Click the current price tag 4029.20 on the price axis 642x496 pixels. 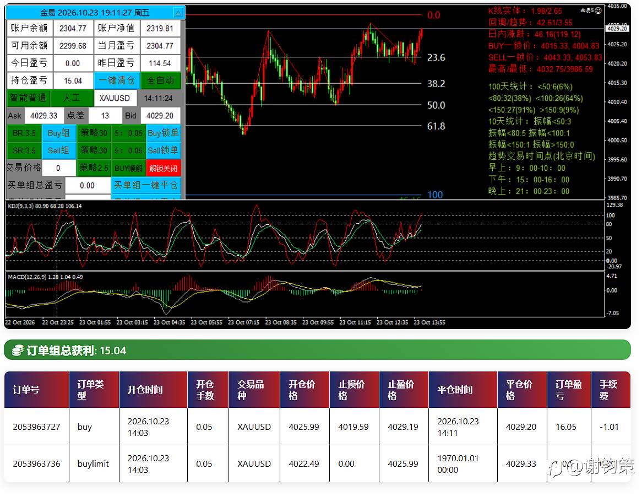pos(617,28)
